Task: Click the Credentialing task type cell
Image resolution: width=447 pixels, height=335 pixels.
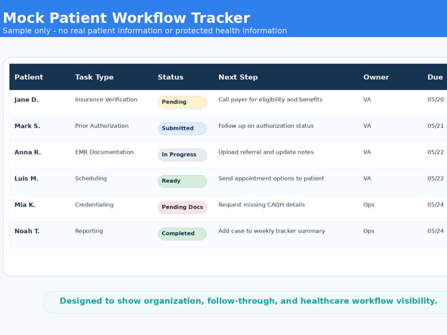Action: (x=94, y=205)
